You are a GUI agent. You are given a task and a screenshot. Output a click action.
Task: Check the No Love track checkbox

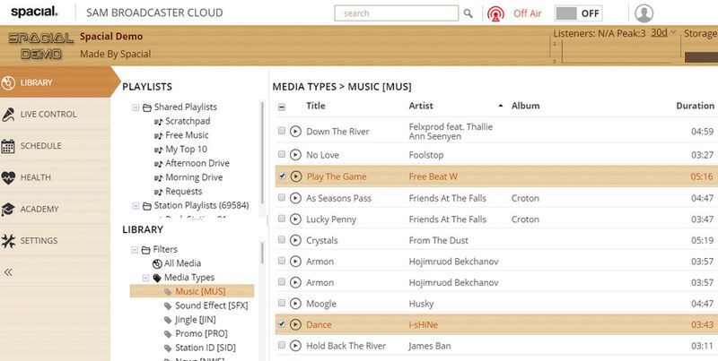(282, 154)
